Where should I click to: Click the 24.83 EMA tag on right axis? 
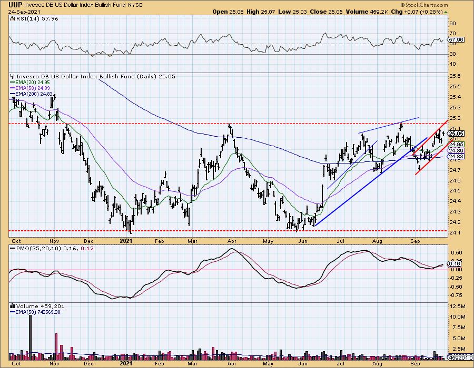(456, 156)
